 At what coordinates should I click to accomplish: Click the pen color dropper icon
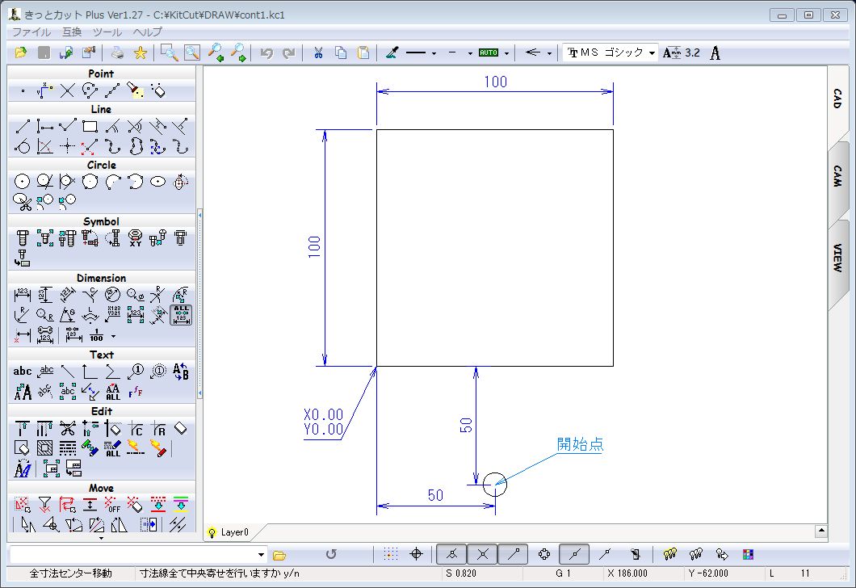[392, 53]
